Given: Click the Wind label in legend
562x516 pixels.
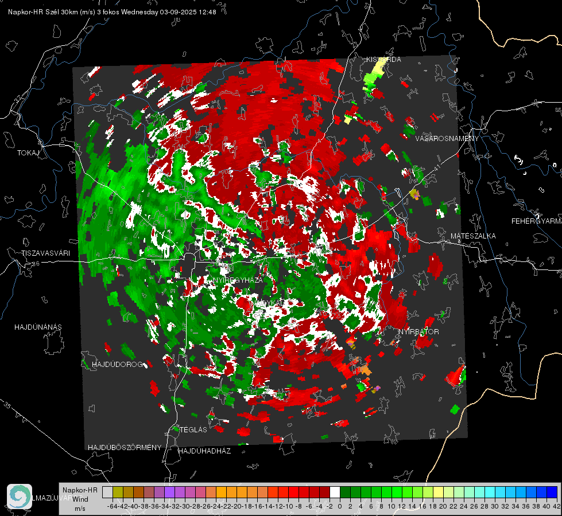Looking at the screenshot, I should pos(80,499).
